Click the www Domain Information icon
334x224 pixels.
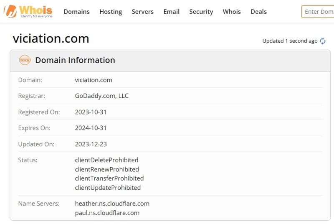[25, 60]
